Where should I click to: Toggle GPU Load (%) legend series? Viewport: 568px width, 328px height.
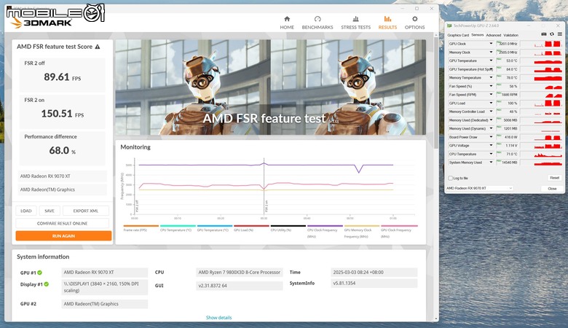click(x=251, y=228)
